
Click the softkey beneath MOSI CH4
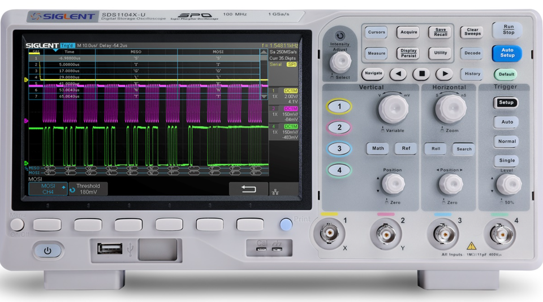pos(47,225)
